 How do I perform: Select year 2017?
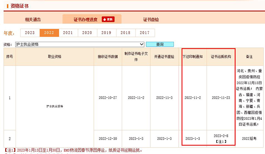tap(145, 33)
